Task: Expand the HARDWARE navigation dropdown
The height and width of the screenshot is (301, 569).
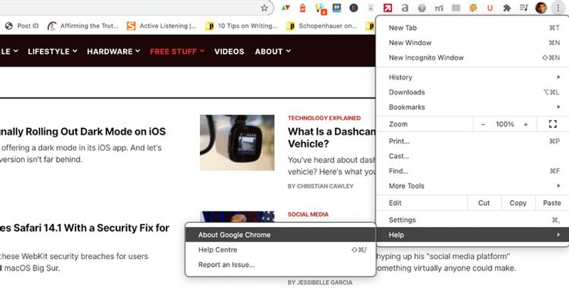Action: (x=113, y=51)
